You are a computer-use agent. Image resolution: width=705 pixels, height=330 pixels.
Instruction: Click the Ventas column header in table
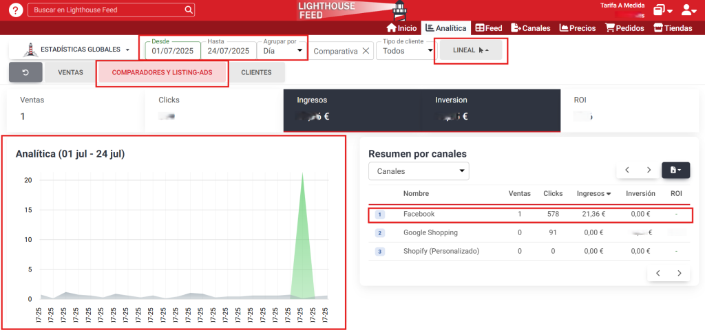[519, 193]
